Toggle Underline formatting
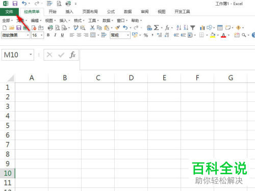The image size is (255, 191). [x=62, y=35]
